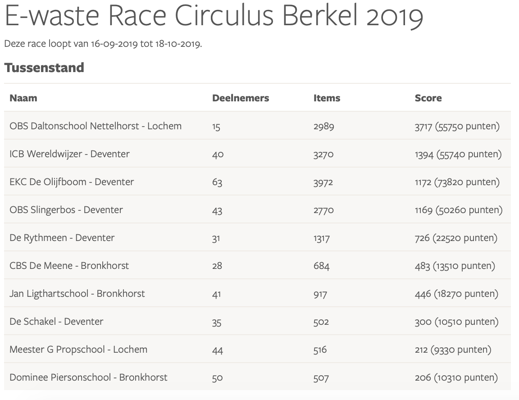Click the Items column header
519x400 pixels.
pyautogui.click(x=327, y=98)
